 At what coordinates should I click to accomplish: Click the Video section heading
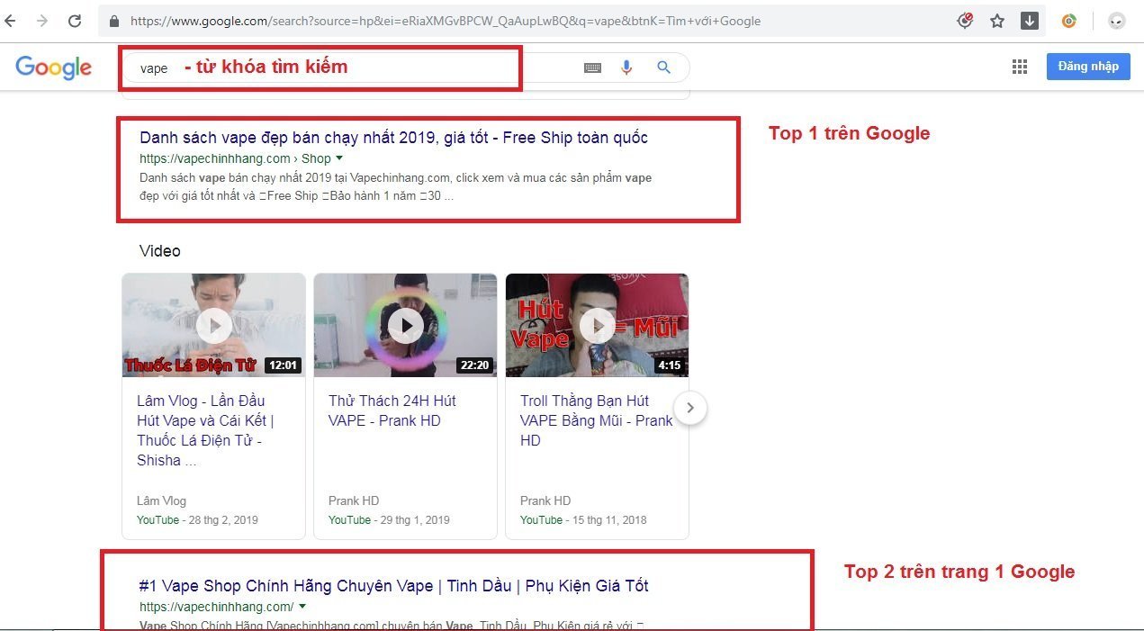coord(160,251)
